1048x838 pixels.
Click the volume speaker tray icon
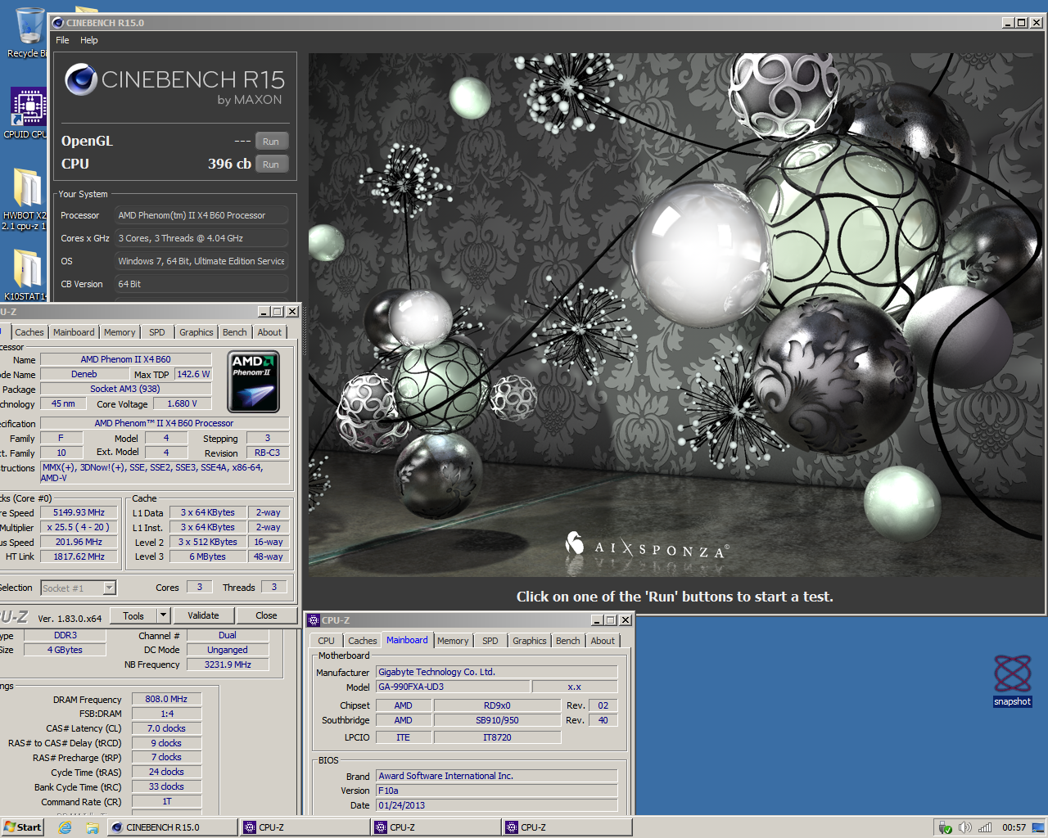pyautogui.click(x=965, y=827)
